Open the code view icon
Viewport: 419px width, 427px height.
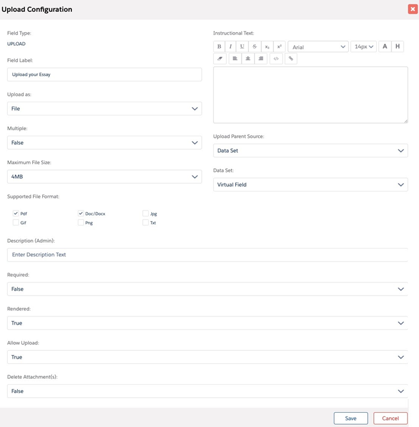(x=275, y=58)
